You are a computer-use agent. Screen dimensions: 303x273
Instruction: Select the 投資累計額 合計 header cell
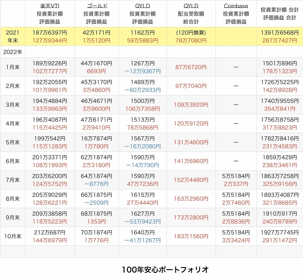pyautogui.click(x=280, y=14)
